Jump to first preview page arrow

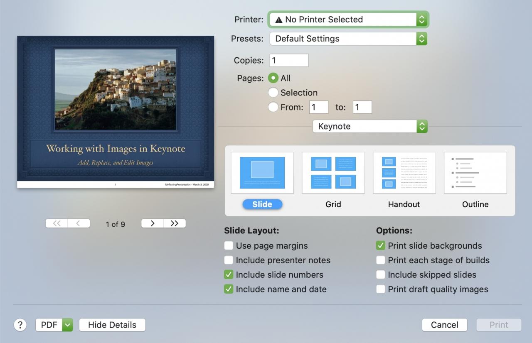(x=57, y=223)
